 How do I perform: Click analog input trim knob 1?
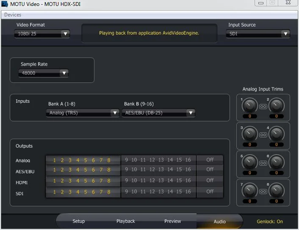(249, 105)
